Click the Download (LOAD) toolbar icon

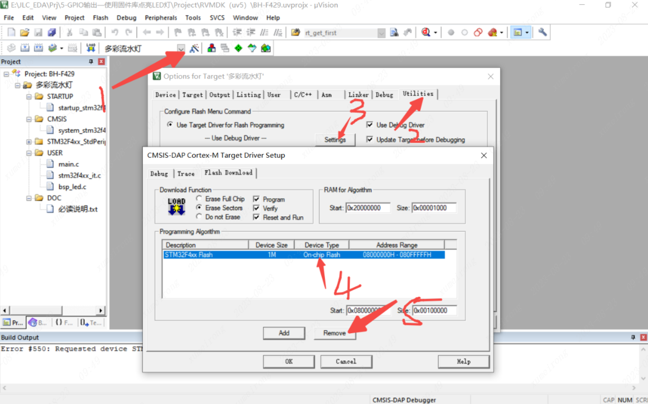click(91, 48)
